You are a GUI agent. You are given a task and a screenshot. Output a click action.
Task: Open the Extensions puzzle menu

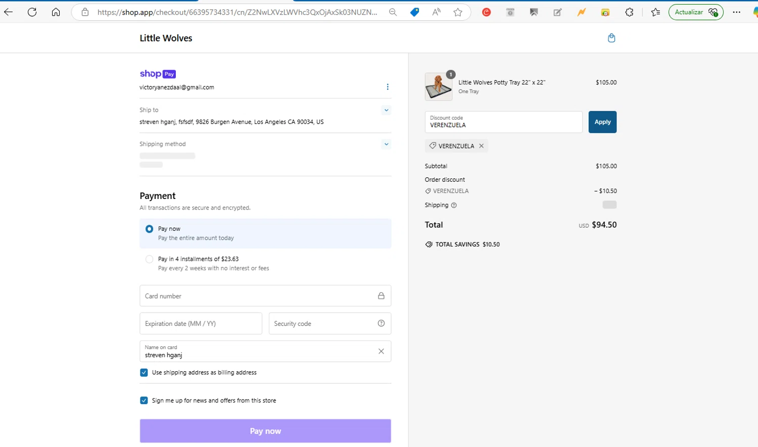[x=629, y=12]
